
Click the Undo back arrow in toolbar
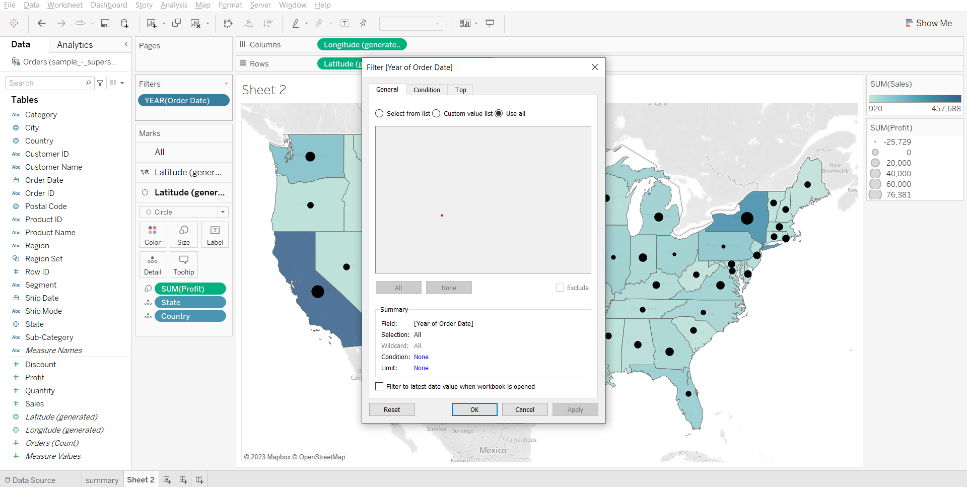[x=42, y=23]
